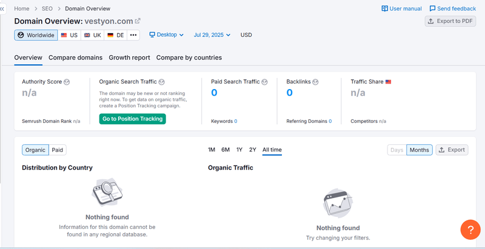Click the Organic Traffic chart heading
The image size is (485, 249).
(230, 168)
